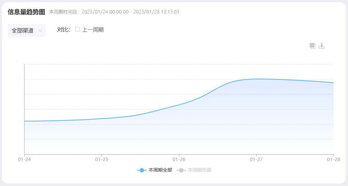The image size is (348, 186).
Task: Click the peak point of the trend line
Action: [256, 79]
